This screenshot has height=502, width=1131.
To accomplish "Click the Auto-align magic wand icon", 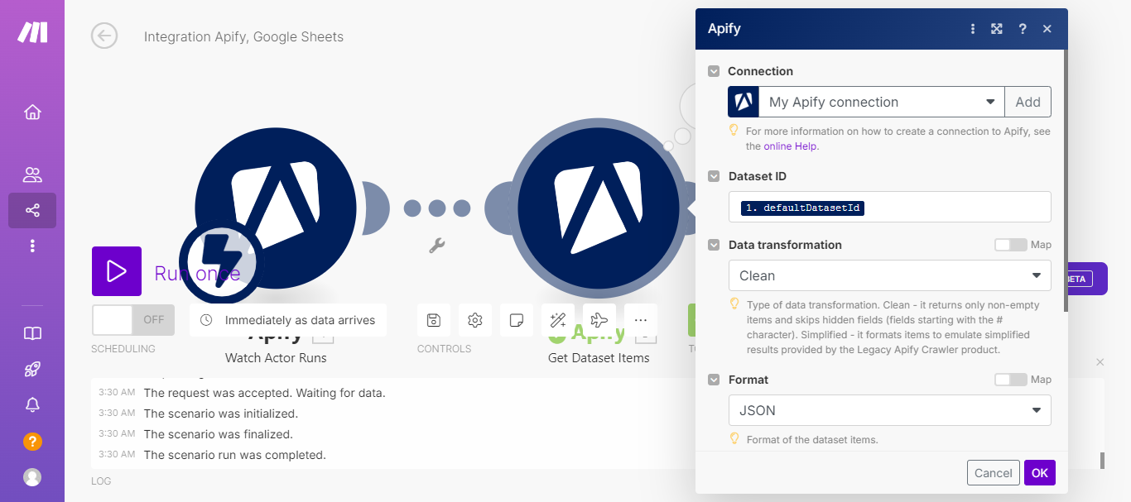I will (558, 320).
